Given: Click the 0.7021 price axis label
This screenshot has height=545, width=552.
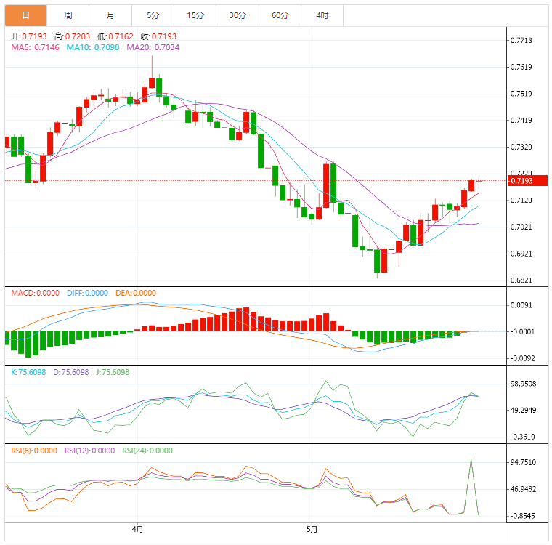Looking at the screenshot, I should click(x=521, y=227).
